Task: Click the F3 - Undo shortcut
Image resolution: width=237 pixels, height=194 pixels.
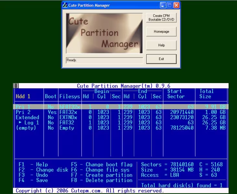Action: [33, 175]
